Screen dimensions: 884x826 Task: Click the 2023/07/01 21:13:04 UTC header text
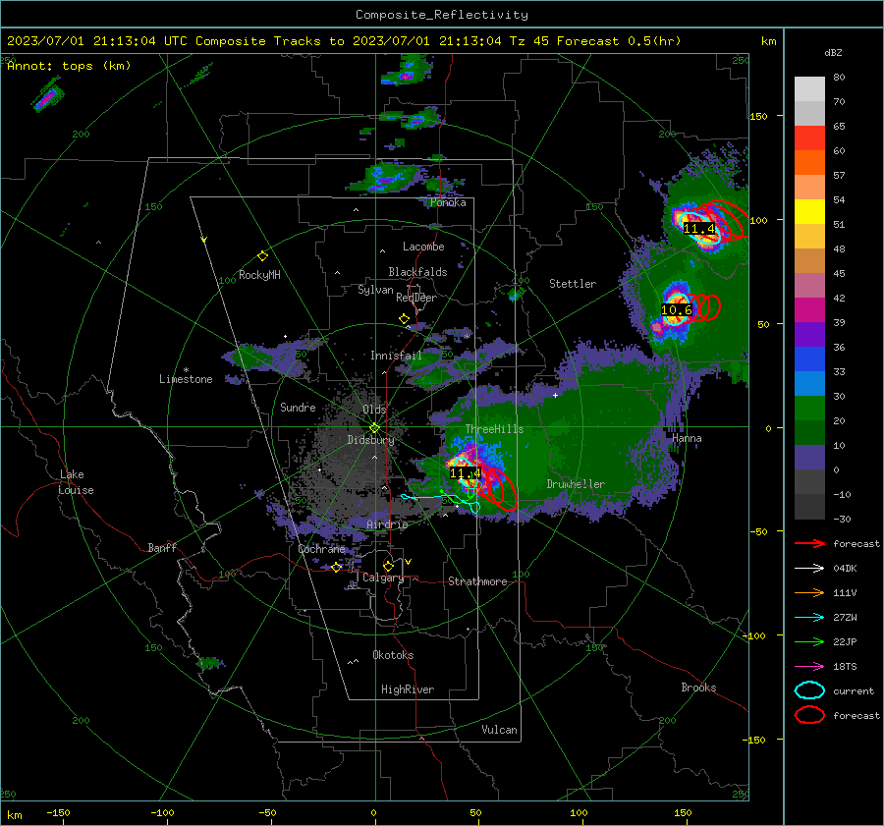tap(97, 41)
